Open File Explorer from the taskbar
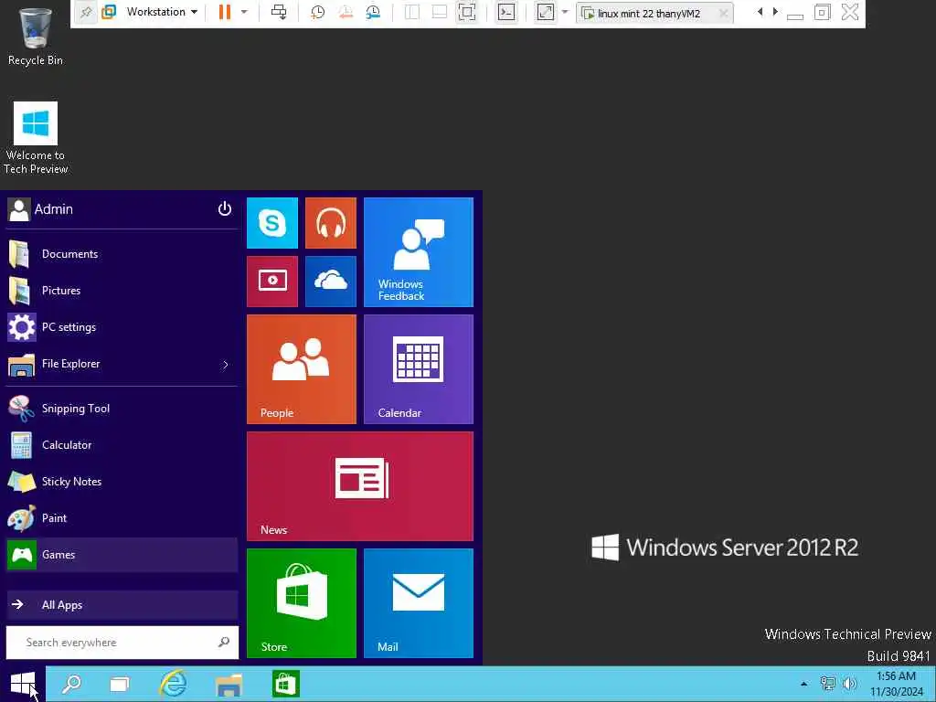936x702 pixels. [229, 684]
